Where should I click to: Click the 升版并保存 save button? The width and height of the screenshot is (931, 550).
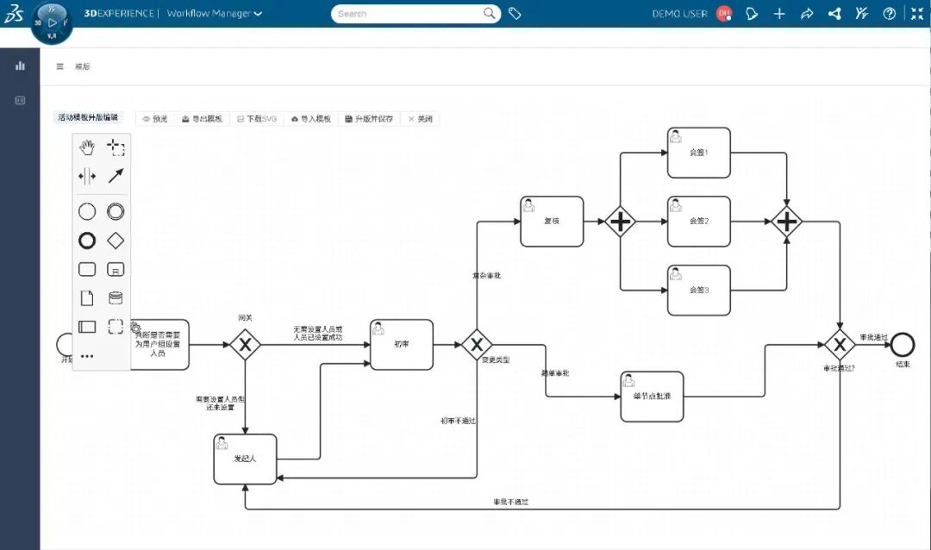[x=369, y=119]
